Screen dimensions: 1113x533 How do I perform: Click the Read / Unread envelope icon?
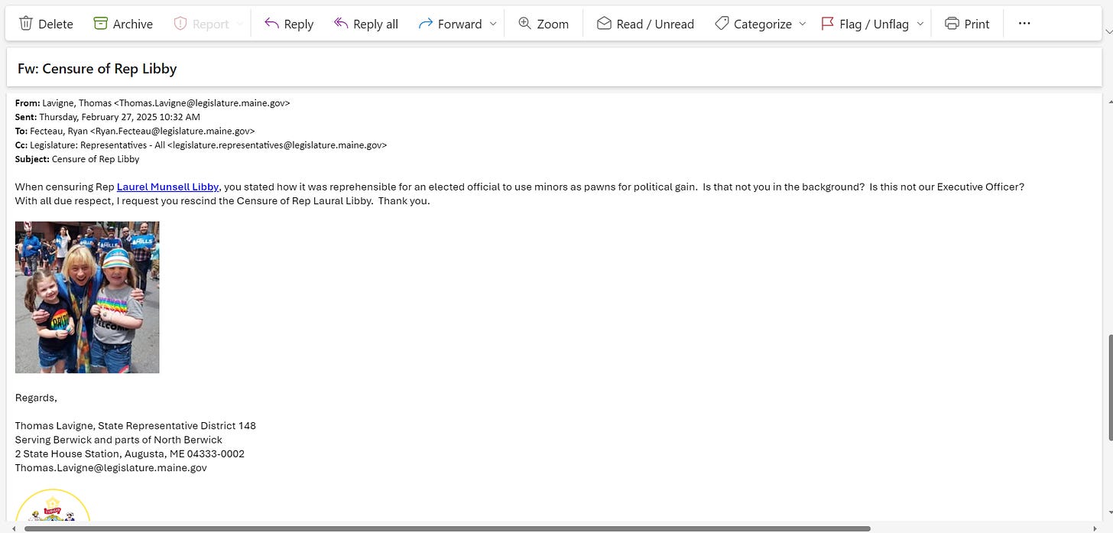coord(604,24)
